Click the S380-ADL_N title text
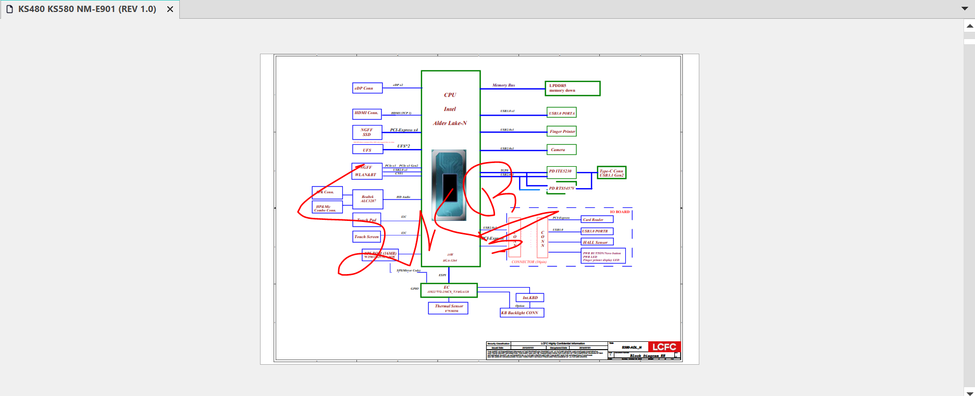The height and width of the screenshot is (396, 975). pos(631,347)
